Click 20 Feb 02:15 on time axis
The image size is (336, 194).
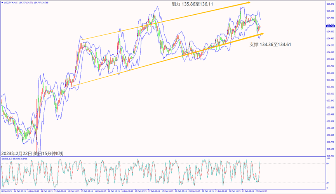[180, 191]
